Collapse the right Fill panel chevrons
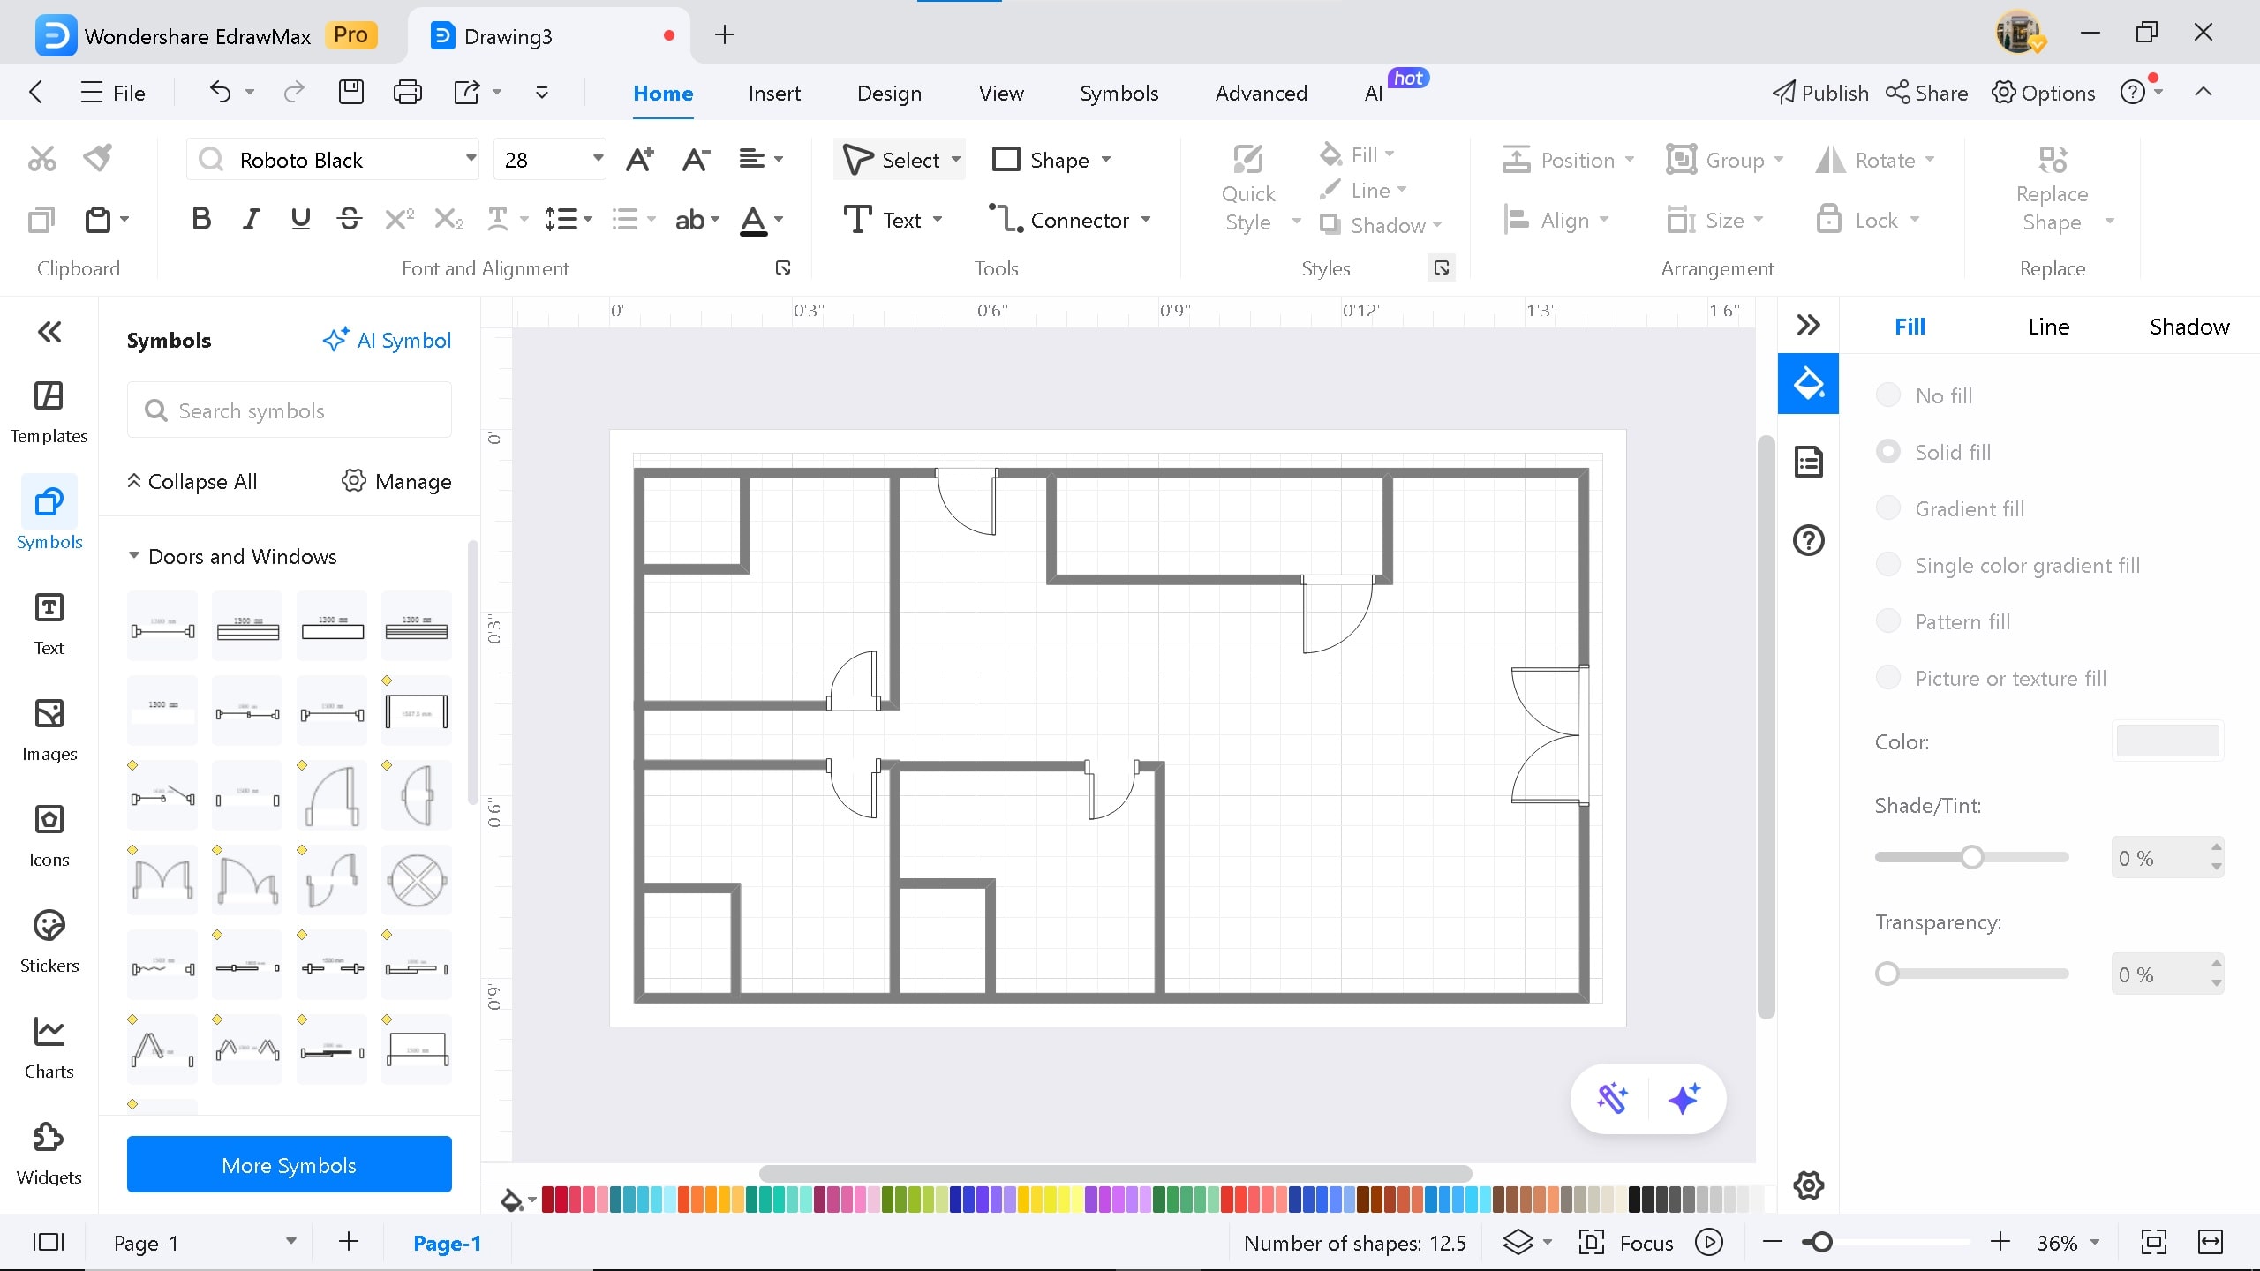Viewport: 2260px width, 1271px height. [x=1808, y=326]
